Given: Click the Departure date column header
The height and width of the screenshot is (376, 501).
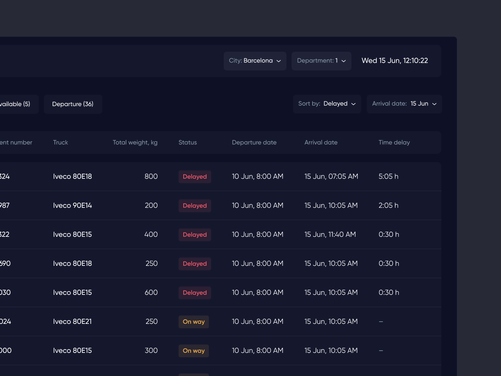Looking at the screenshot, I should point(254,142).
